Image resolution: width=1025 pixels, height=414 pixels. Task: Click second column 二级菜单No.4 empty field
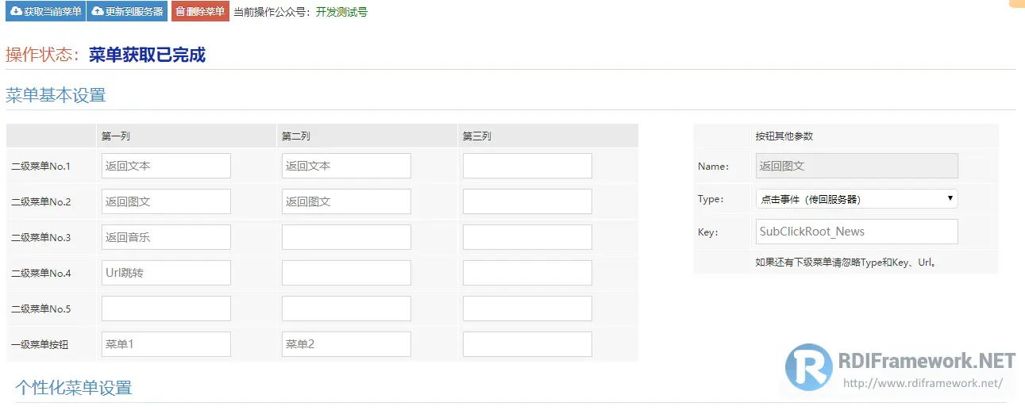click(x=346, y=273)
